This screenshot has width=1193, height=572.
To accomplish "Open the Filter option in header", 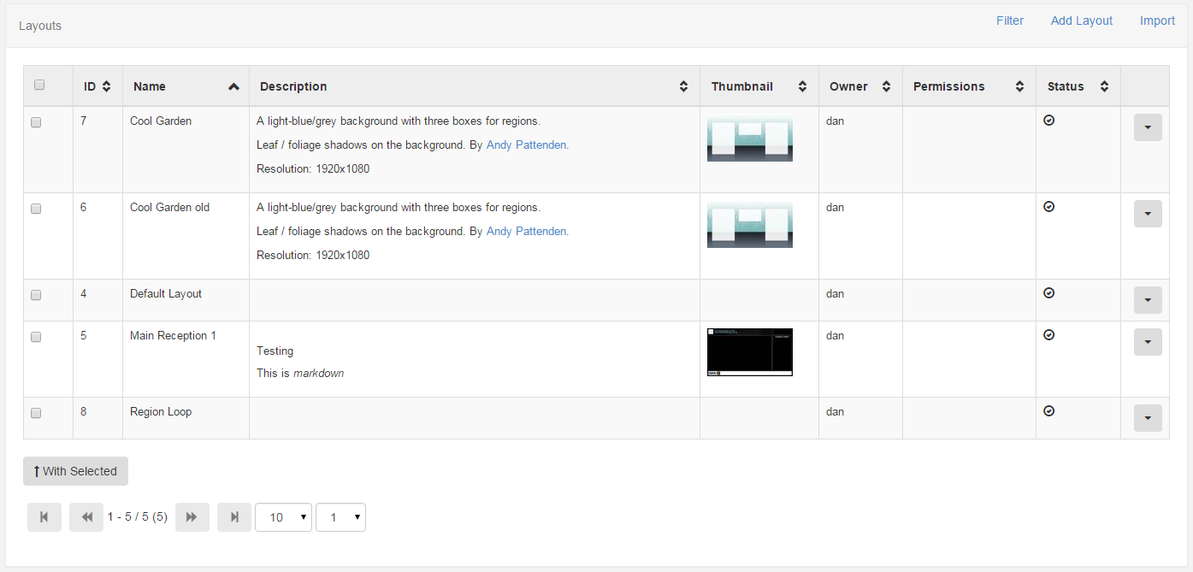I will point(1010,21).
